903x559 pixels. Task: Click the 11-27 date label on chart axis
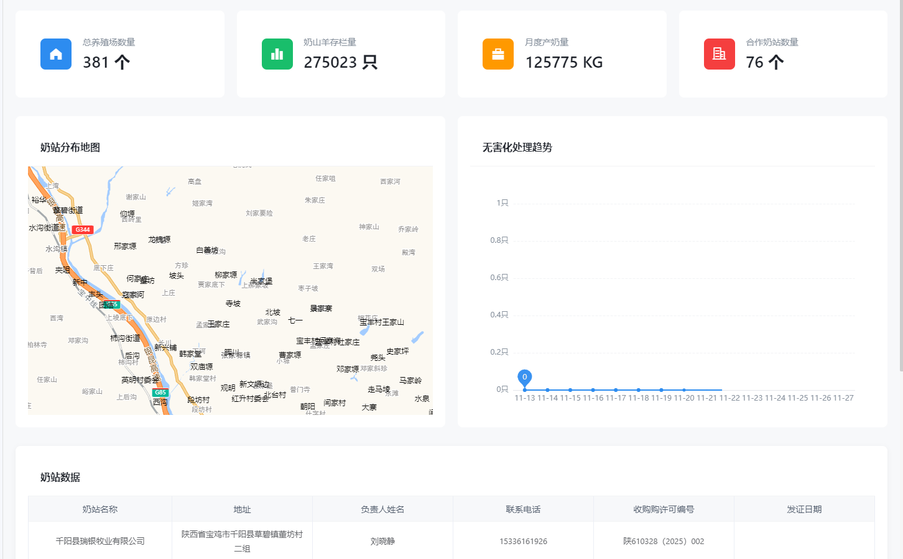[843, 398]
